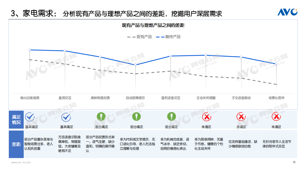The height and width of the screenshot is (172, 306).
Task: Click the red X icon under 场景化陪伴
Action: click(x=276, y=117)
